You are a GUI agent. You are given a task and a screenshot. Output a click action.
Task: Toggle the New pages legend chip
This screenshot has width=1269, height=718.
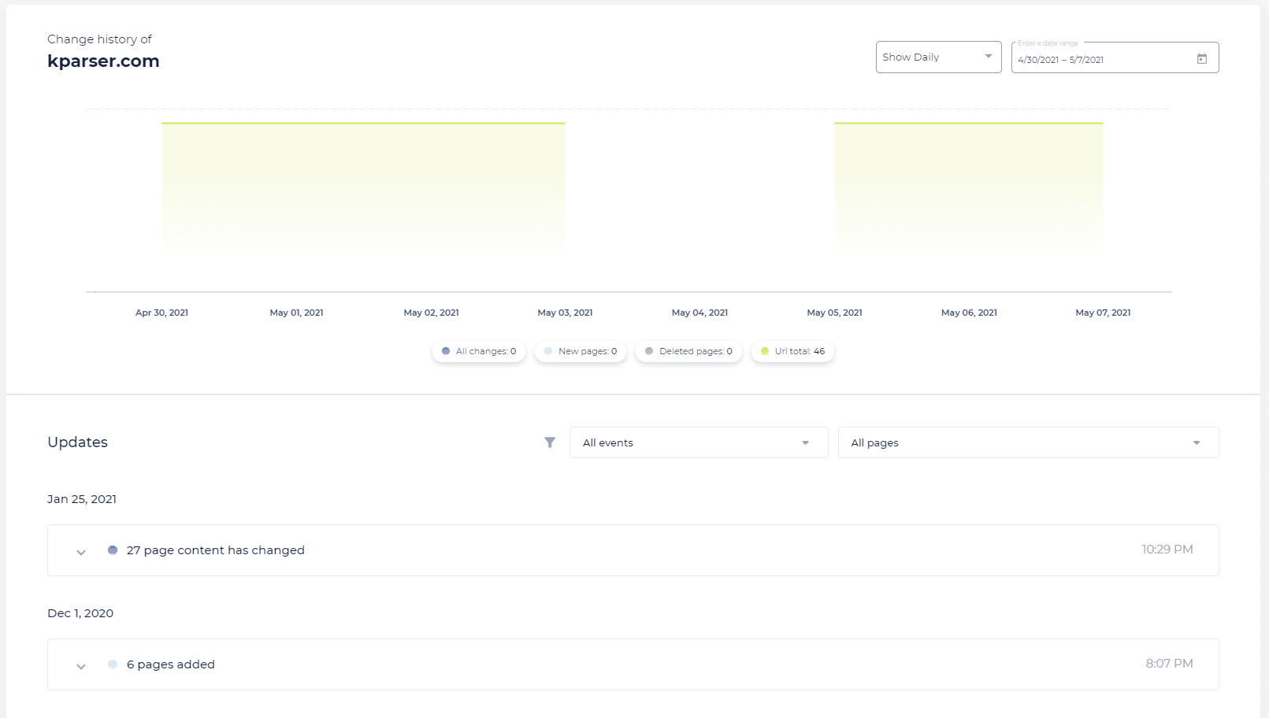[x=581, y=351]
